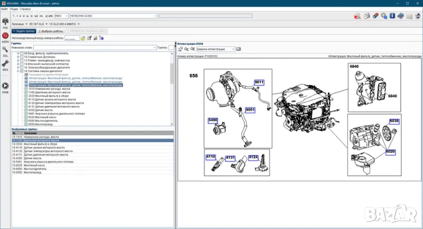This screenshot has height=229, width=423.
Task: Open the Опции menu
Action: click(x=13, y=9)
